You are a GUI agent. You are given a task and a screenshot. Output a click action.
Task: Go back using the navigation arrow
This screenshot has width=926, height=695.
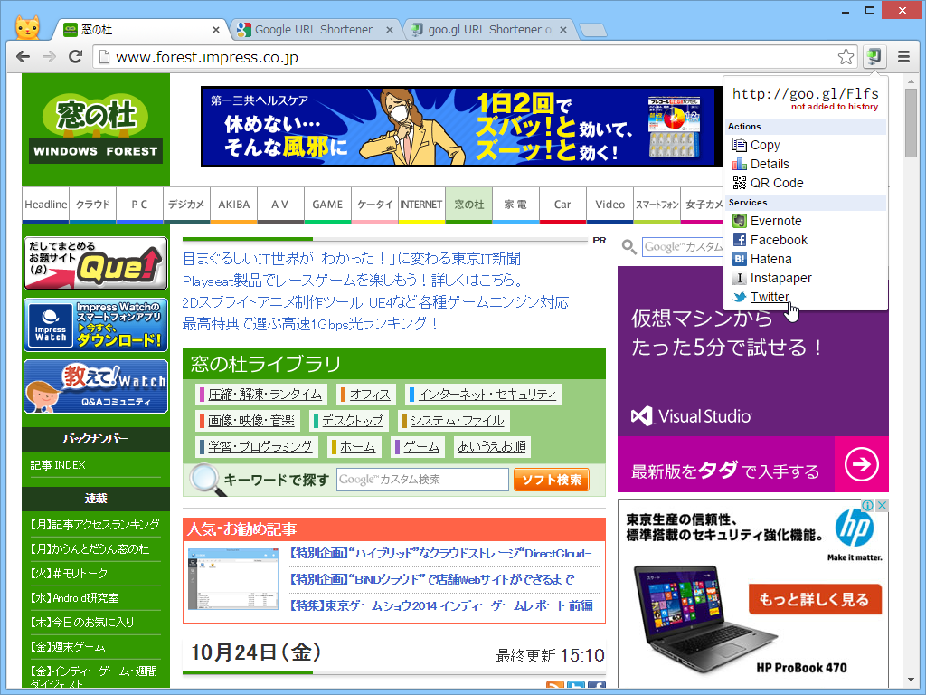[23, 56]
